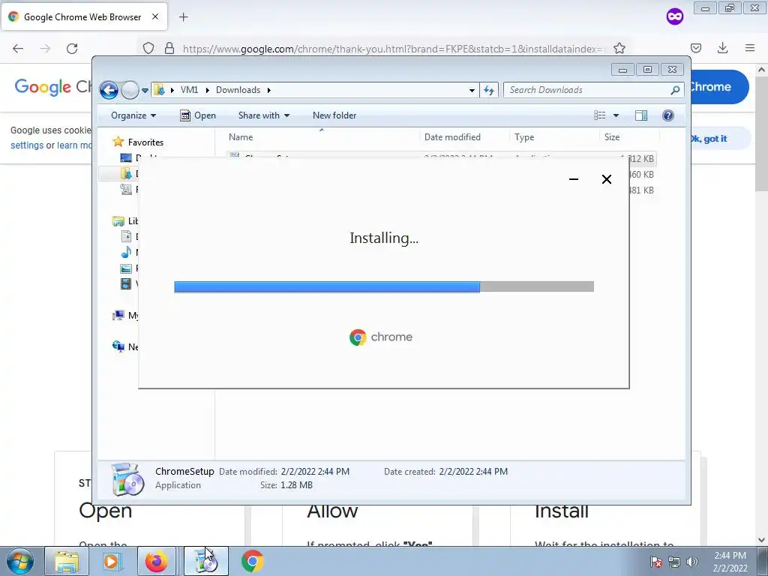Viewport: 768px width, 576px height.
Task: Click the page scrollbar up arrow
Action: pos(762,70)
